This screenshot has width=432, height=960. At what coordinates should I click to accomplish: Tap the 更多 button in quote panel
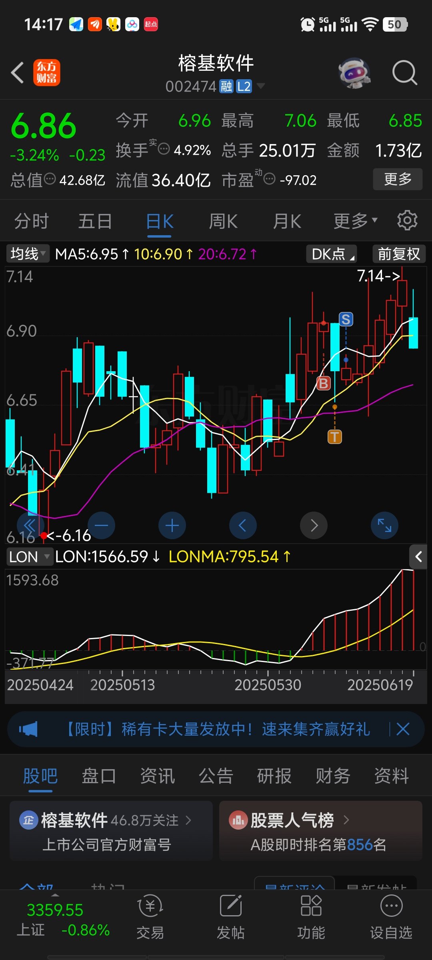pyautogui.click(x=398, y=179)
